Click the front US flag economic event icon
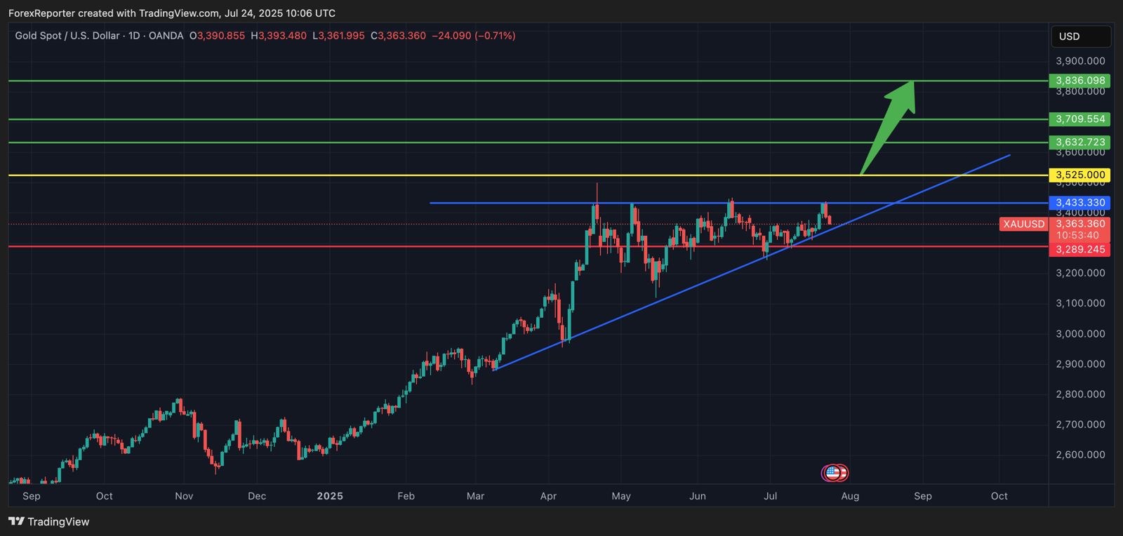 coord(832,473)
